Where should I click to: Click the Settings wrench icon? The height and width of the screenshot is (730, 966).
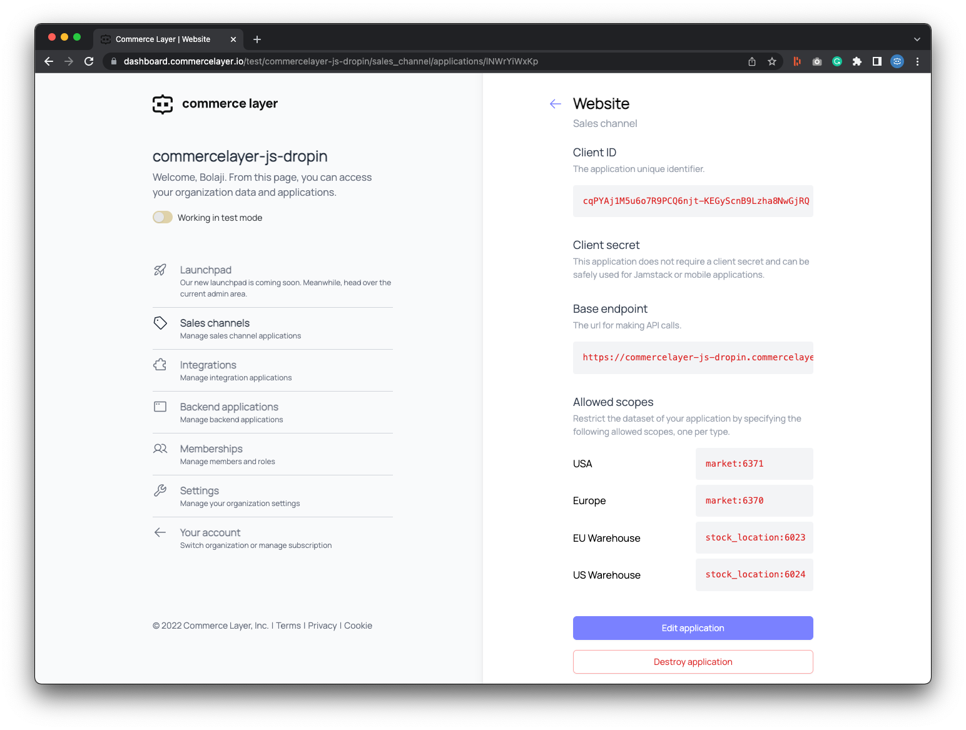[x=160, y=490]
